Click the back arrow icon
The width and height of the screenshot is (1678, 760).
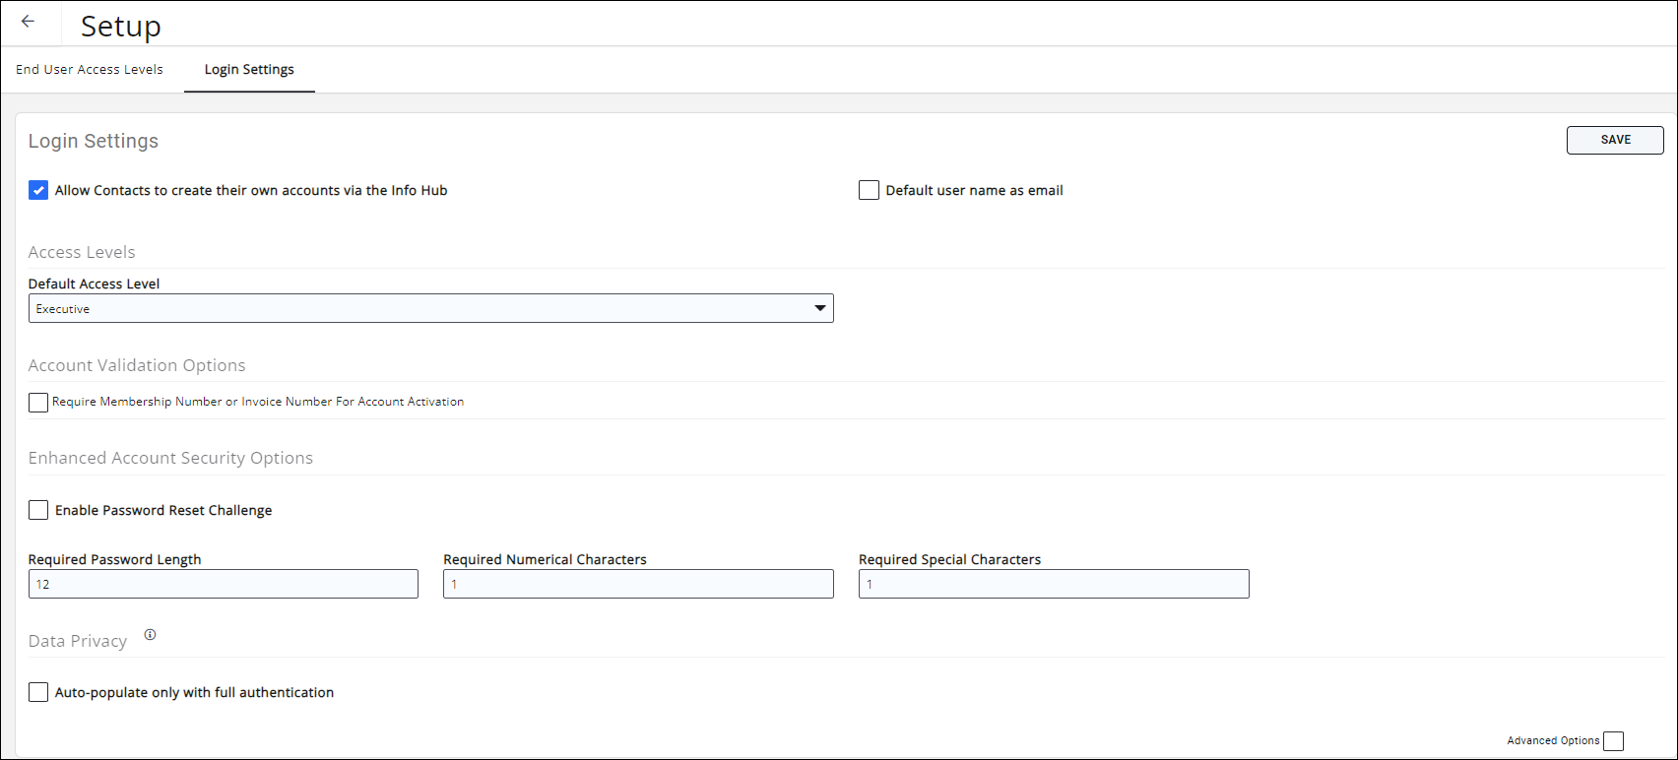28,22
